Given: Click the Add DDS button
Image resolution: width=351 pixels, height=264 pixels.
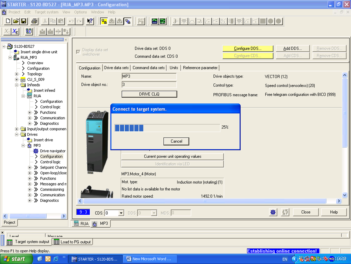Looking at the screenshot, I should point(292,48).
